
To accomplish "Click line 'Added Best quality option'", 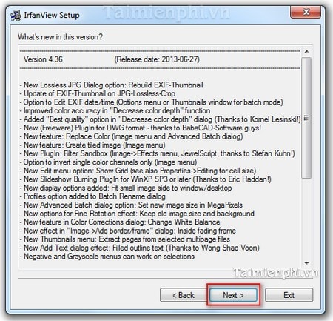I will 160,119.
